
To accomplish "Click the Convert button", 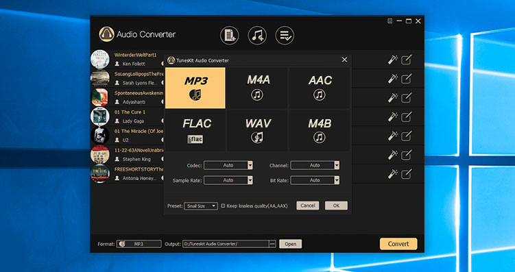I will [x=398, y=244].
